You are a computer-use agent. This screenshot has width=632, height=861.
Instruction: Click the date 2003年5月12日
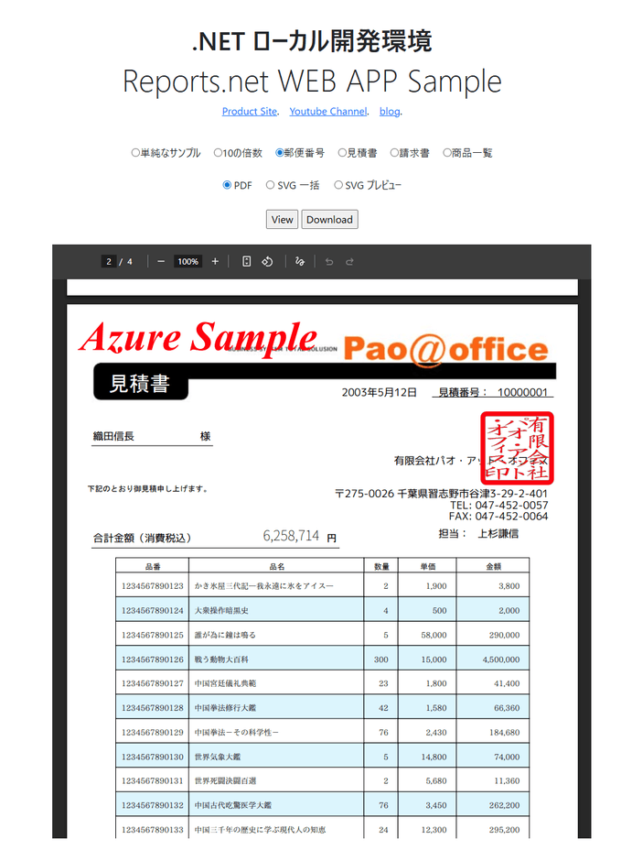point(380,393)
